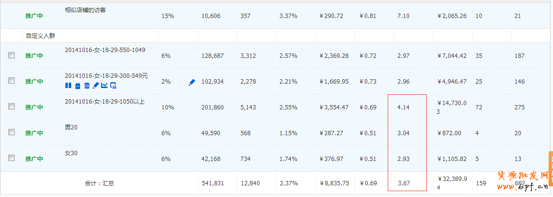Open the trend line chart icon
This screenshot has height=197, width=553.
click(104, 86)
